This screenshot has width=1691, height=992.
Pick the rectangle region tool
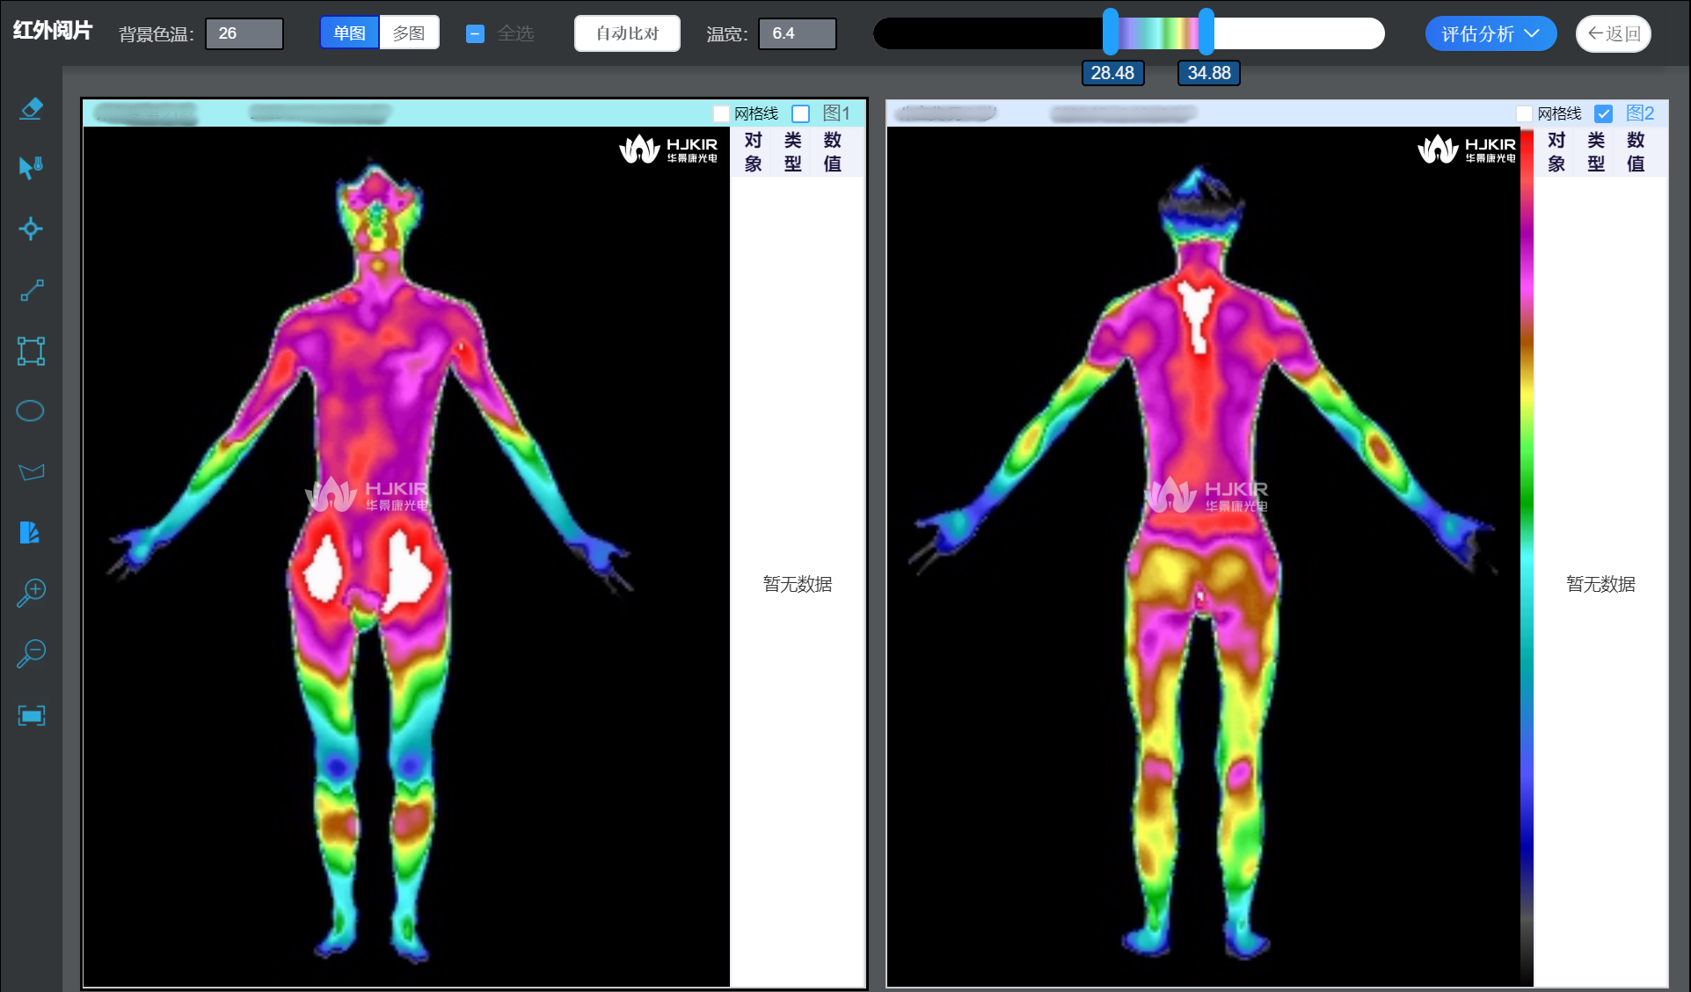coord(31,351)
